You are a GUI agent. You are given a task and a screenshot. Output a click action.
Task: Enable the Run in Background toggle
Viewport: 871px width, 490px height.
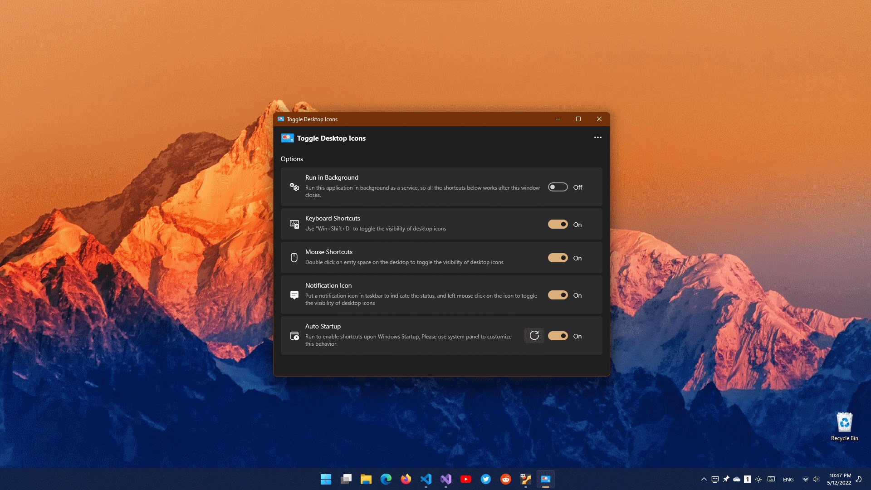558,187
